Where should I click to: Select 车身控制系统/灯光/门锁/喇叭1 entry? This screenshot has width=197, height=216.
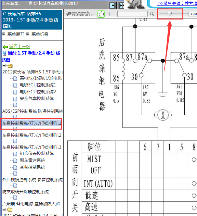(x=32, y=123)
